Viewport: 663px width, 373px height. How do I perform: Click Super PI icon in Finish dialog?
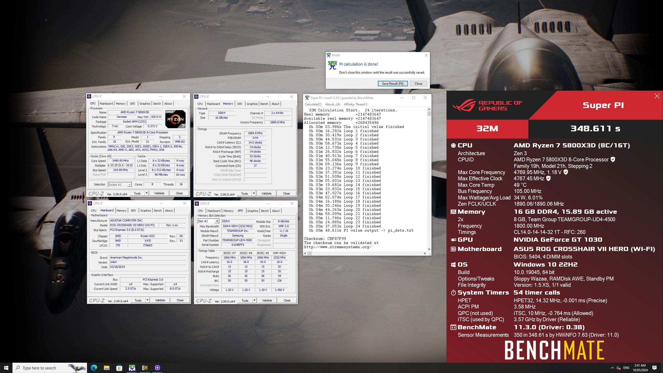click(x=333, y=65)
